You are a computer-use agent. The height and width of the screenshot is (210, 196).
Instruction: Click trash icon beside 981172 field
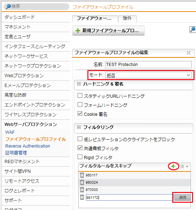82,197
